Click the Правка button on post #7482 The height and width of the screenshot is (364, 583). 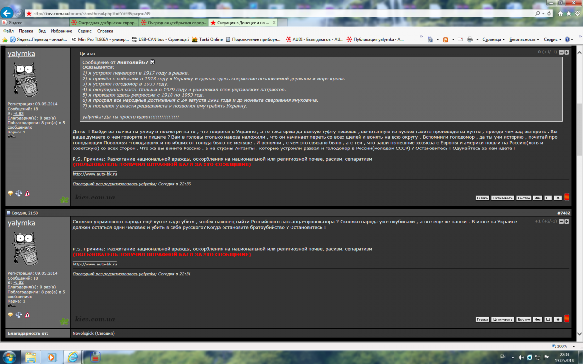point(482,319)
